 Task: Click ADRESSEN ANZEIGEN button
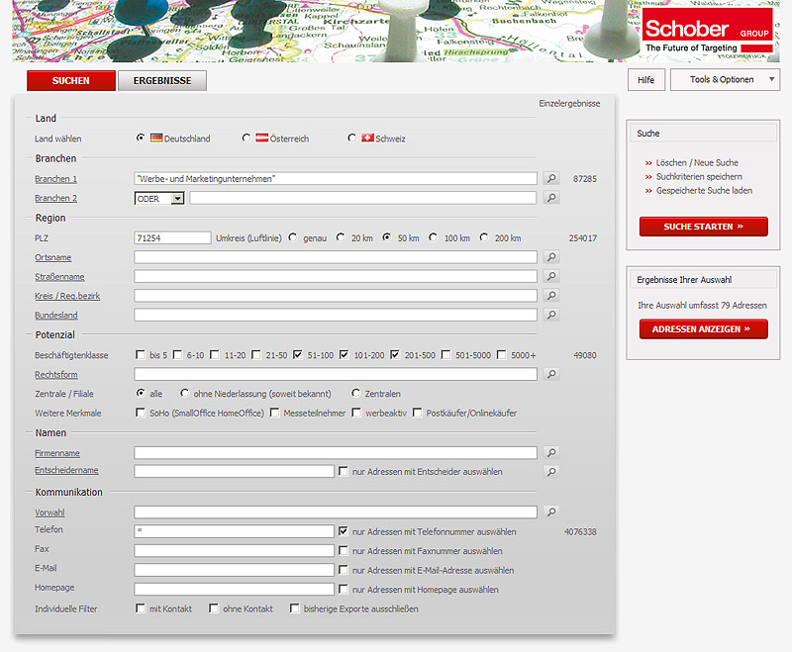click(x=704, y=329)
